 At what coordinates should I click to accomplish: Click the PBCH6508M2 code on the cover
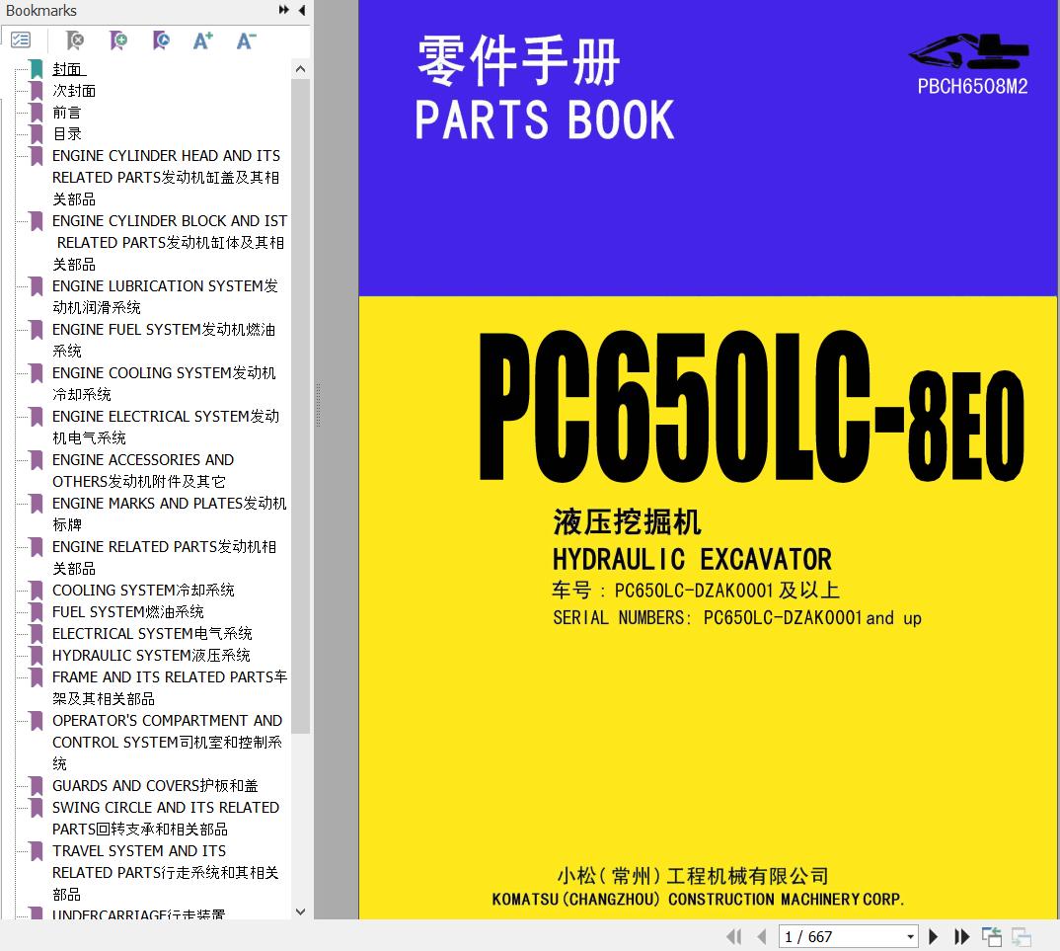pyautogui.click(x=972, y=87)
